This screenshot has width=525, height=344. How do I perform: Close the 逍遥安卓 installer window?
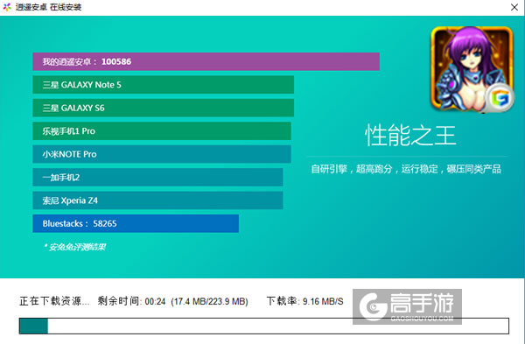click(514, 7)
